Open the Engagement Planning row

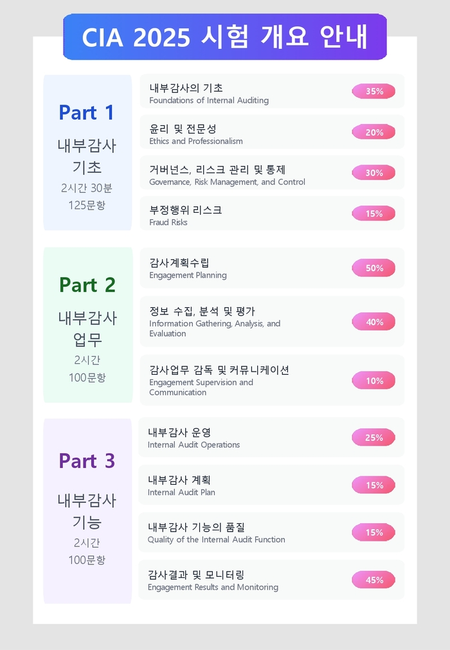272,268
